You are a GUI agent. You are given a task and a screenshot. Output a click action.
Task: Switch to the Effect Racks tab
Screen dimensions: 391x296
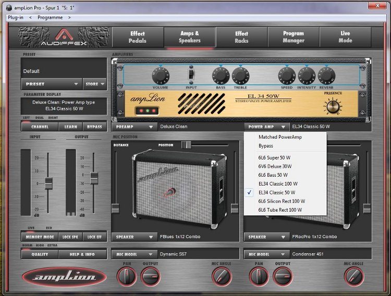point(241,37)
